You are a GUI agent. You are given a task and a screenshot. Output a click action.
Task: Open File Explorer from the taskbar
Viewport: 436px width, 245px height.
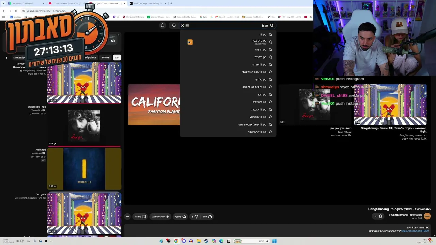click(x=199, y=241)
